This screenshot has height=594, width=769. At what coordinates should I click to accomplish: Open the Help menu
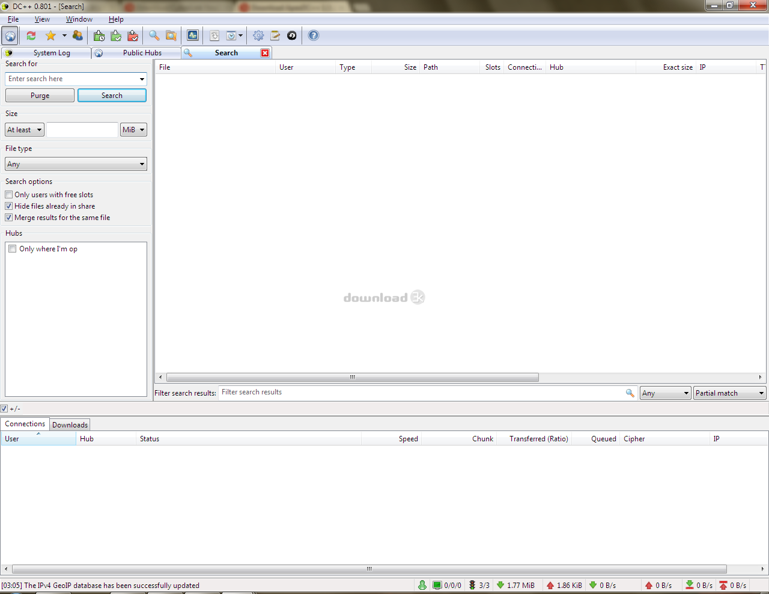(x=116, y=19)
